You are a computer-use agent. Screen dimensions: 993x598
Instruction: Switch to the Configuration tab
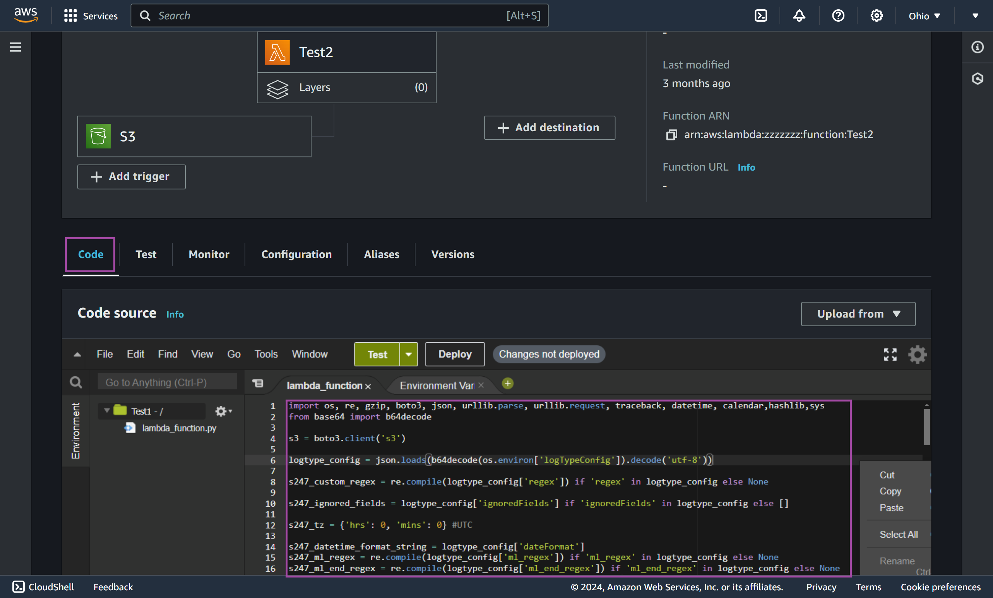pos(296,254)
